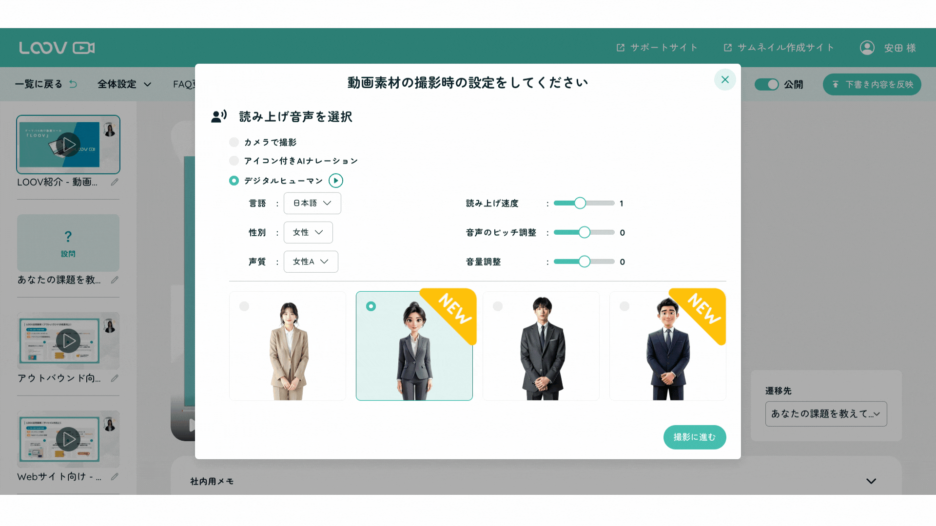Open the 性別 dropdown showing 女性
Viewport: 936px width, 526px height.
pos(308,232)
